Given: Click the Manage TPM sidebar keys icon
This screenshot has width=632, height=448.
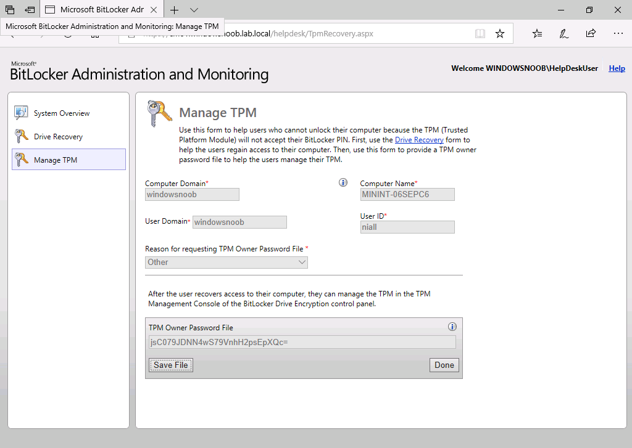Looking at the screenshot, I should click(x=21, y=160).
